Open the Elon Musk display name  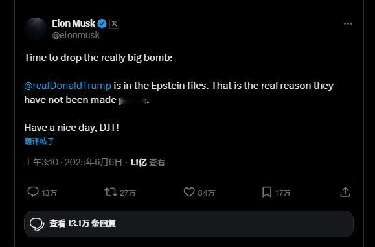(x=73, y=23)
